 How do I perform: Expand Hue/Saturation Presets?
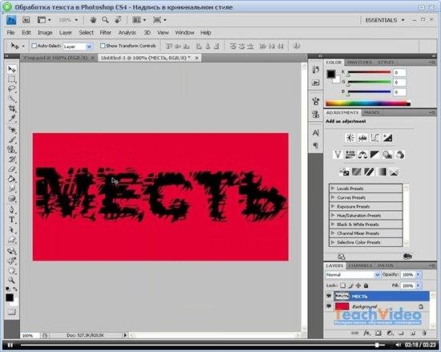point(333,216)
